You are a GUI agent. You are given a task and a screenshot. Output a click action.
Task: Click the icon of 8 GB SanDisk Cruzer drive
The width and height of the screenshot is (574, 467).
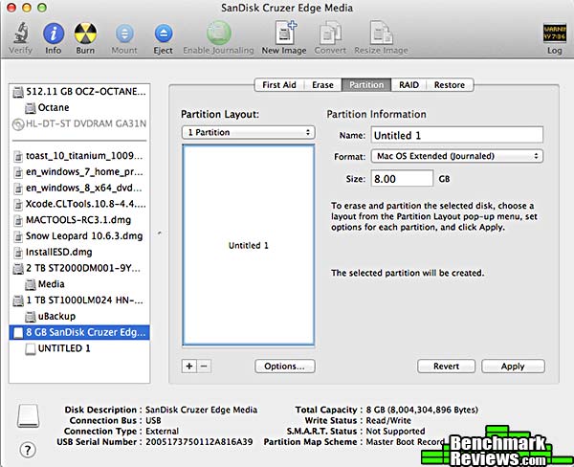point(18,333)
